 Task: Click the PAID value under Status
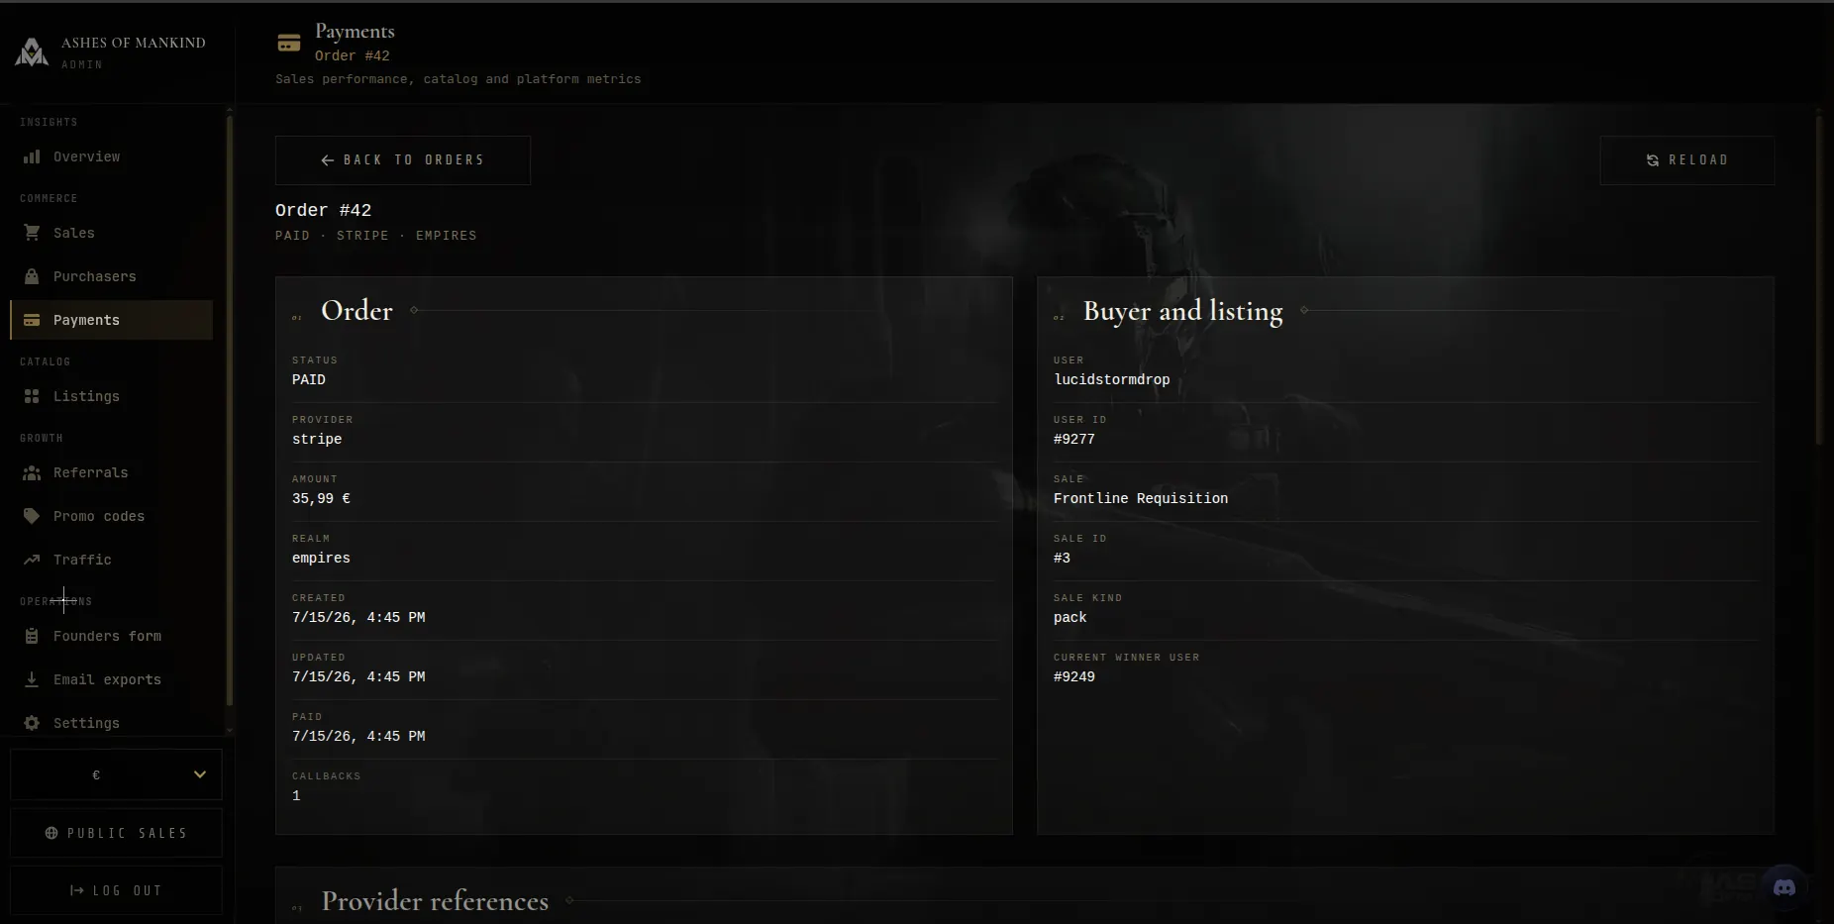[309, 379]
